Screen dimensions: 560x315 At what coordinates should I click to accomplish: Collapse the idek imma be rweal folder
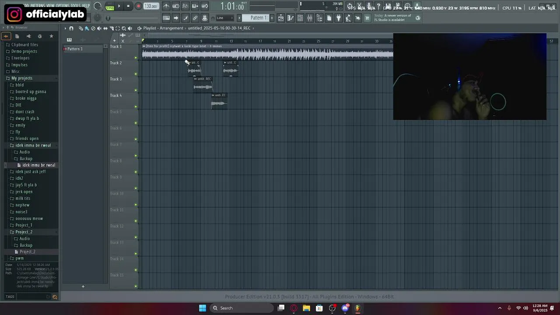click(x=33, y=145)
